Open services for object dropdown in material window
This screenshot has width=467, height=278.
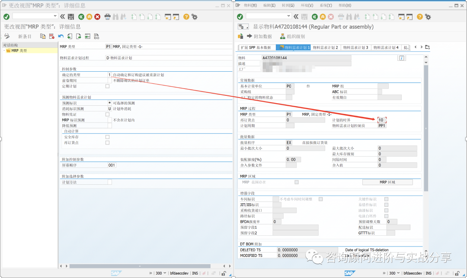(x=243, y=27)
